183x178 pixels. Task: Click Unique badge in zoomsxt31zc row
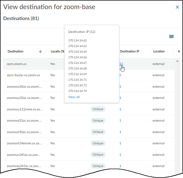(98, 121)
